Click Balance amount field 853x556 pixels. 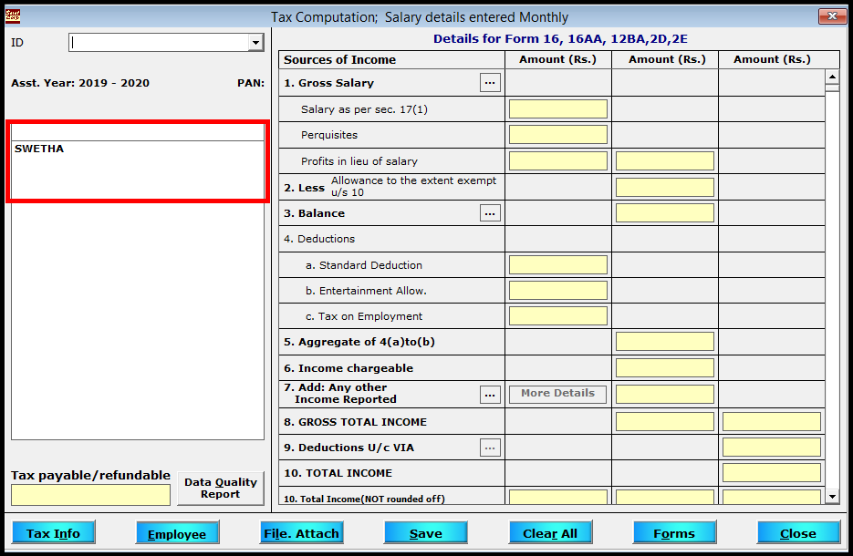pyautogui.click(x=665, y=213)
